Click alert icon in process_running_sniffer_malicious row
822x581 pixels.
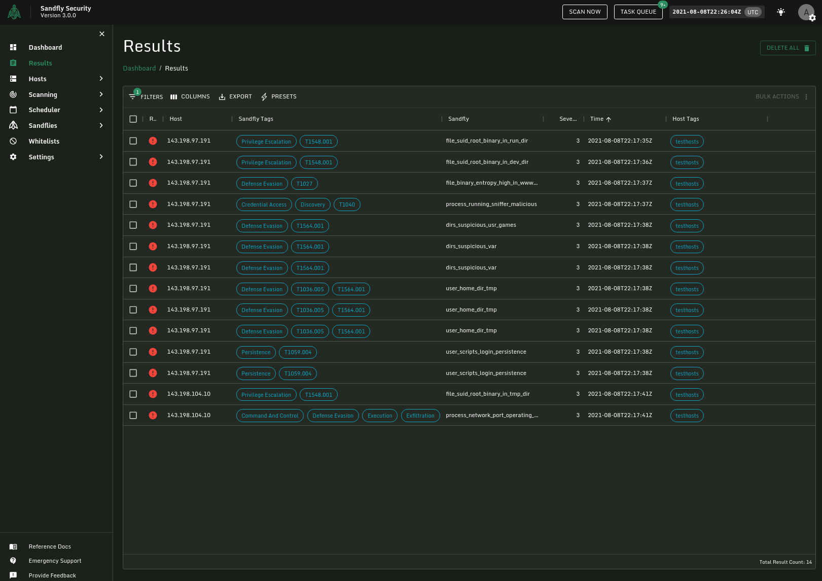(x=153, y=204)
